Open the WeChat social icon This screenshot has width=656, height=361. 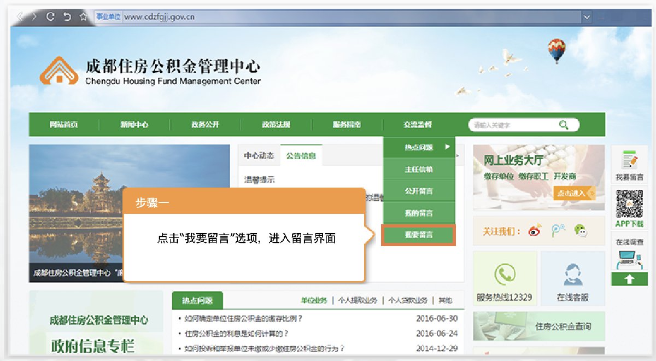tap(581, 231)
